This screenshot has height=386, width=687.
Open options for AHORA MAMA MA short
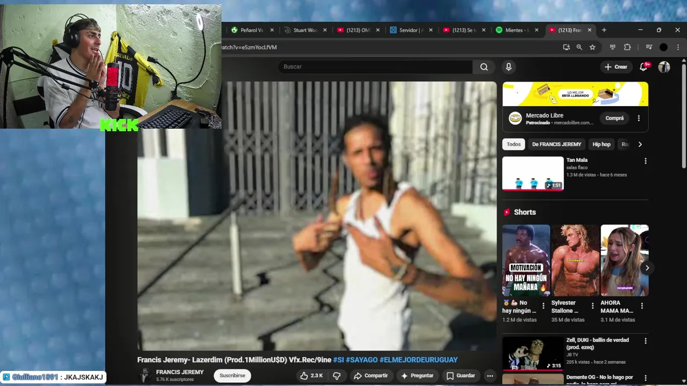pyautogui.click(x=642, y=306)
